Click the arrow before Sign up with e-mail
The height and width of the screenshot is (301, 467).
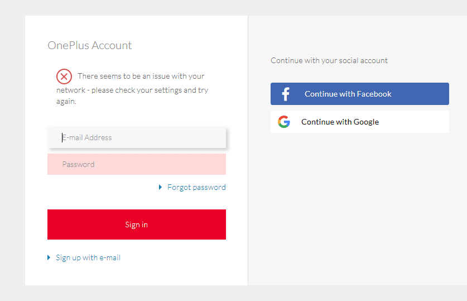49,257
